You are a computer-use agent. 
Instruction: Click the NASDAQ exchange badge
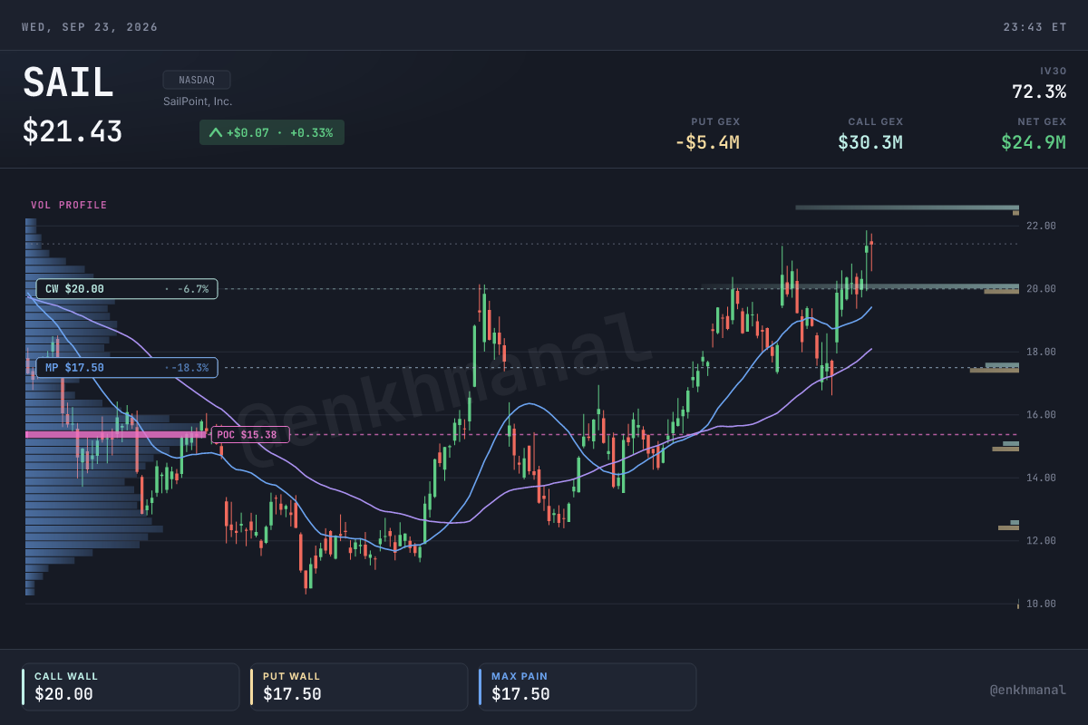coord(197,80)
